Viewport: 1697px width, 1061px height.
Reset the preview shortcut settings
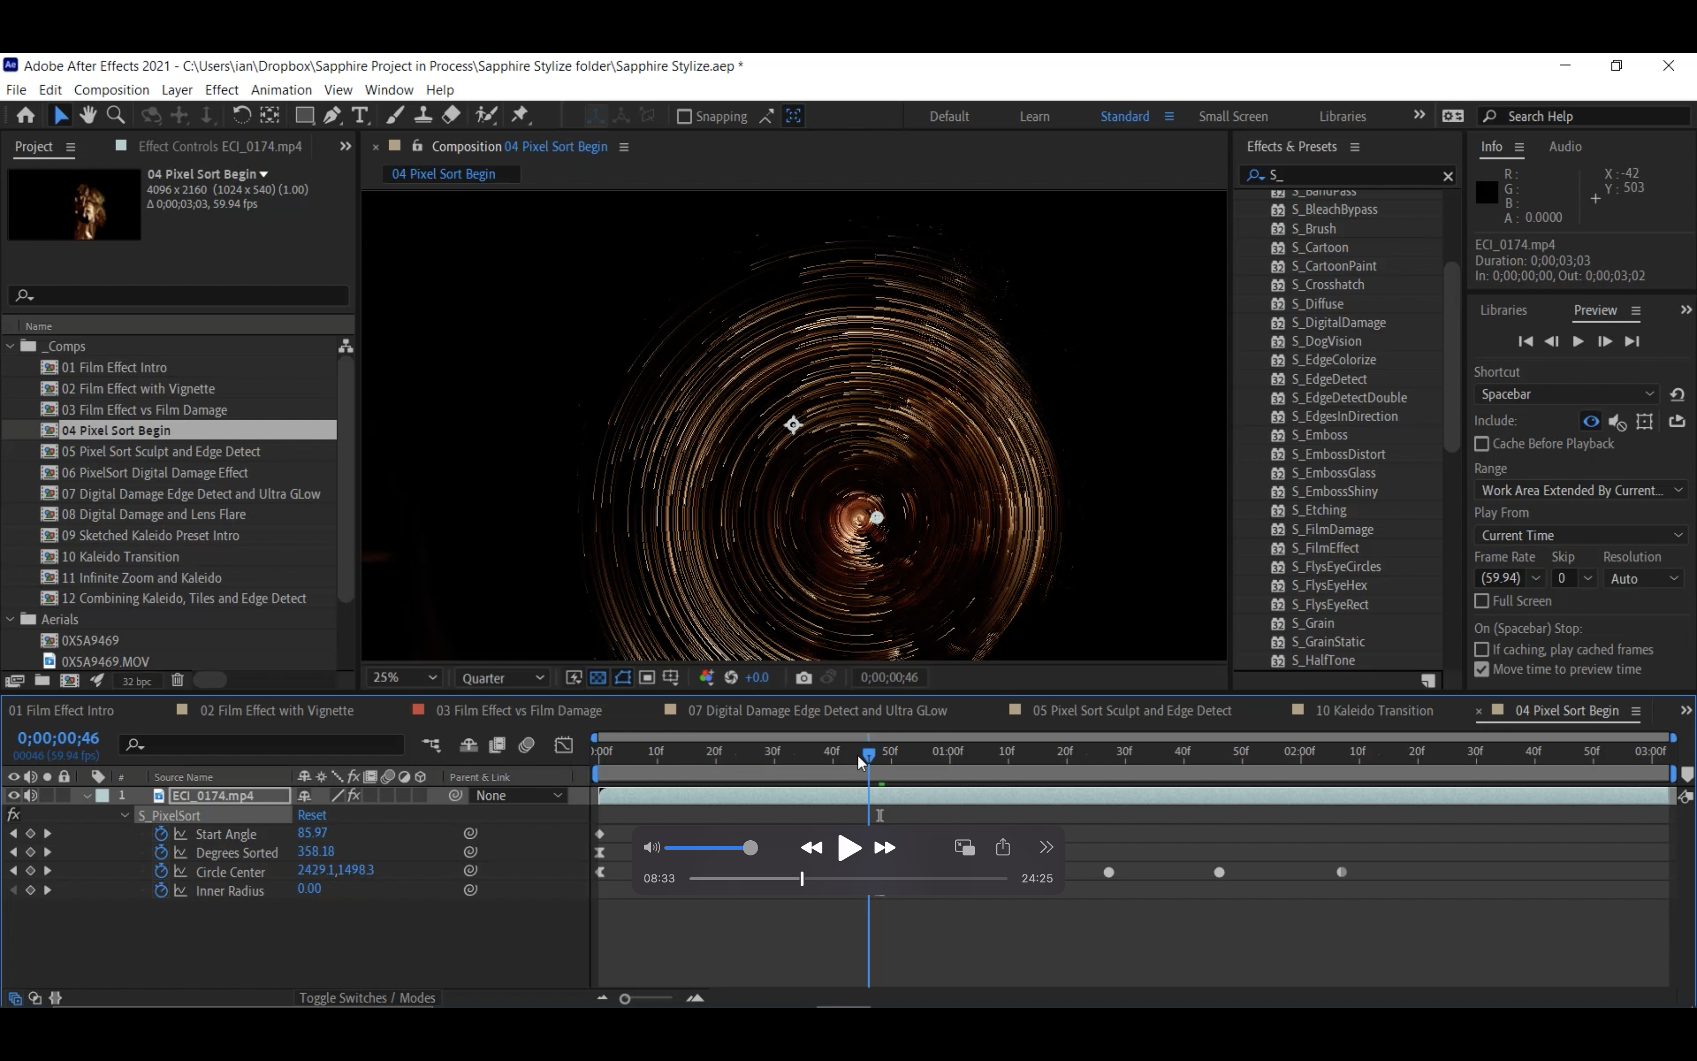tap(1678, 395)
